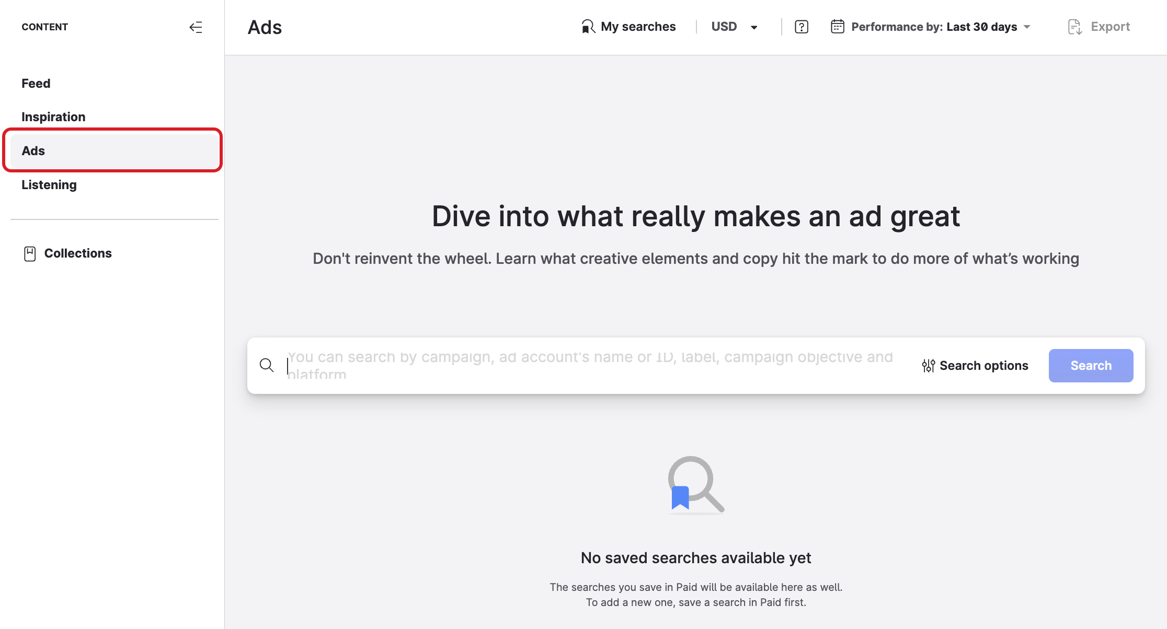
Task: Click the magnifier icon in the search bar
Action: [267, 365]
